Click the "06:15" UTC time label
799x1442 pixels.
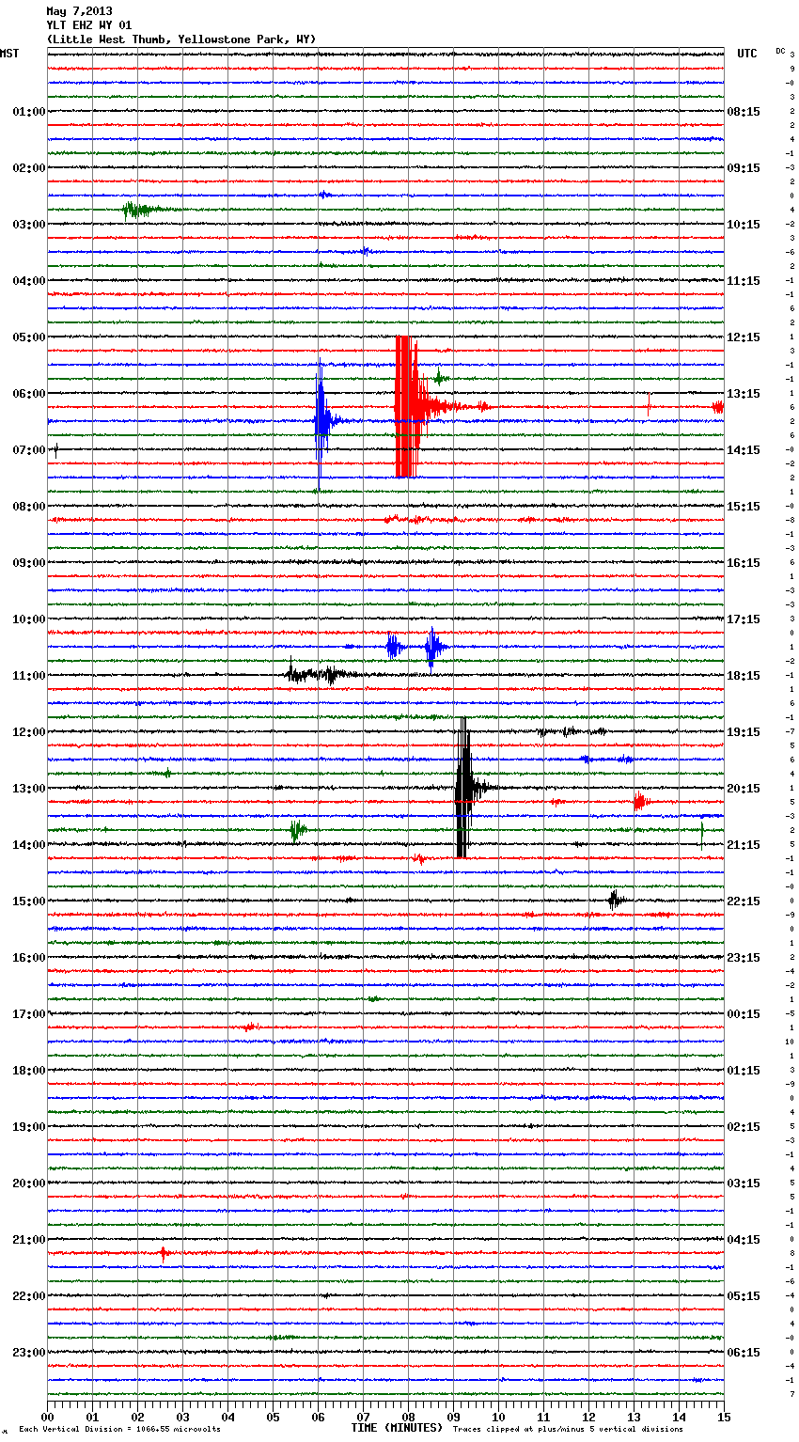point(744,1353)
